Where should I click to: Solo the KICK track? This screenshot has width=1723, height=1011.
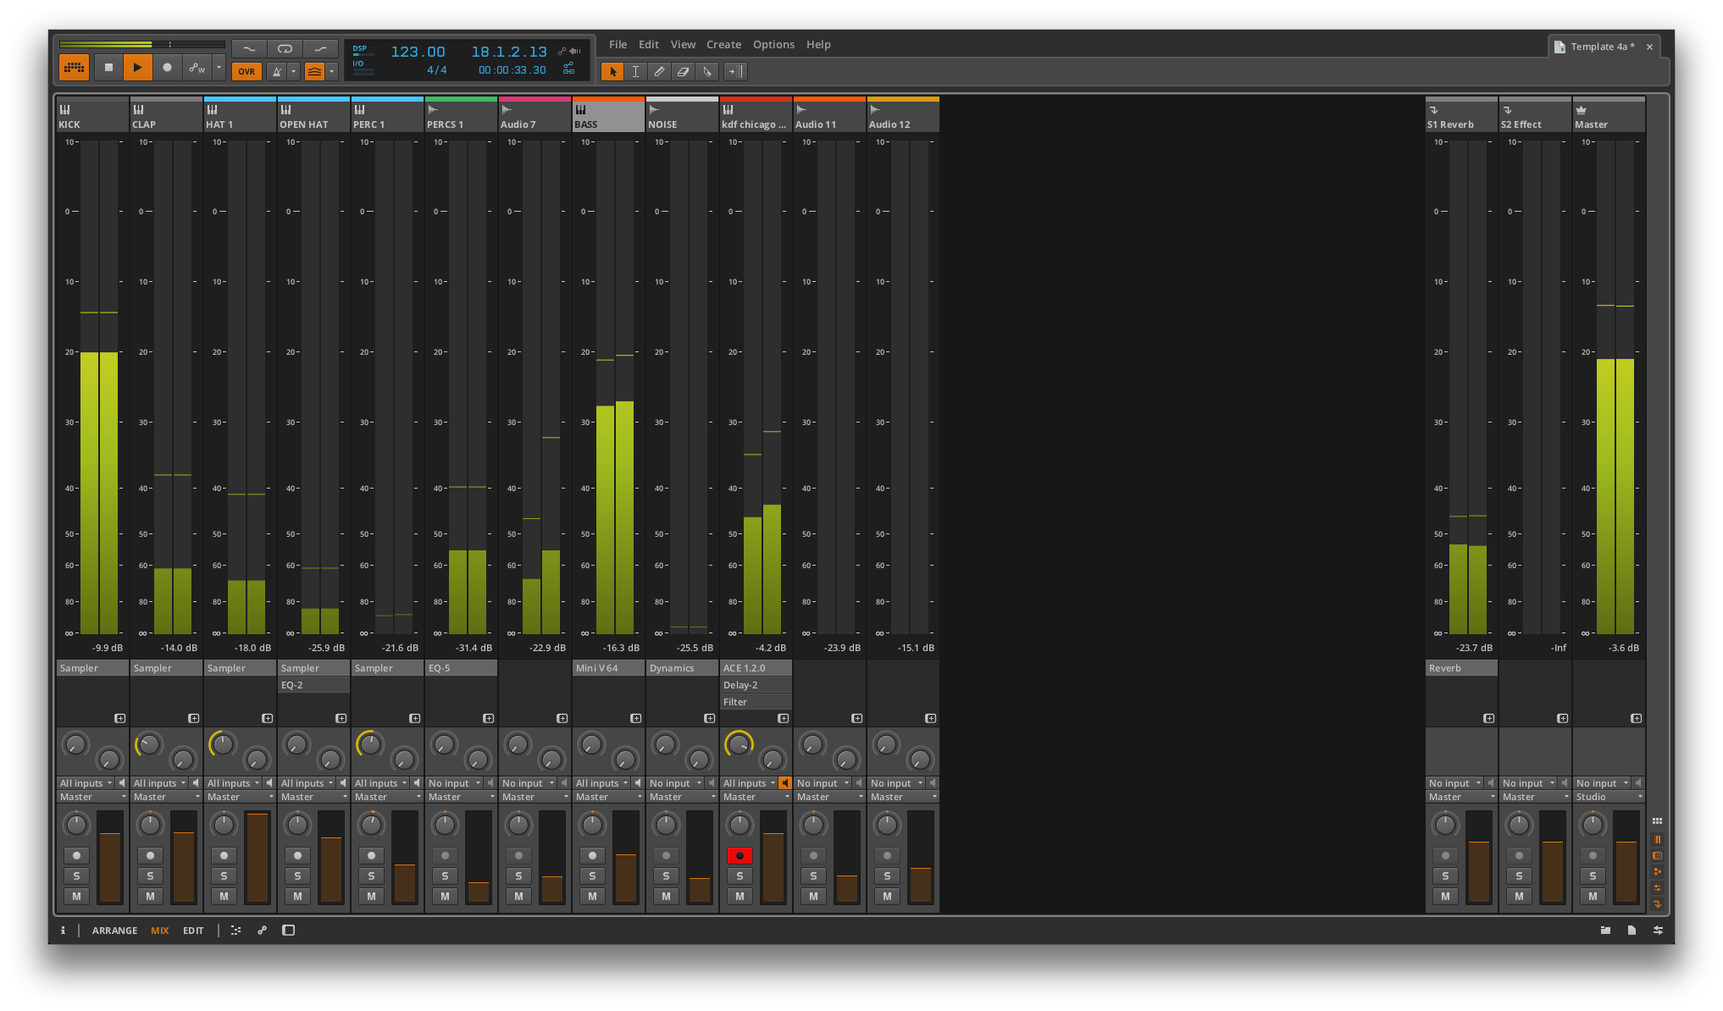pyautogui.click(x=76, y=876)
